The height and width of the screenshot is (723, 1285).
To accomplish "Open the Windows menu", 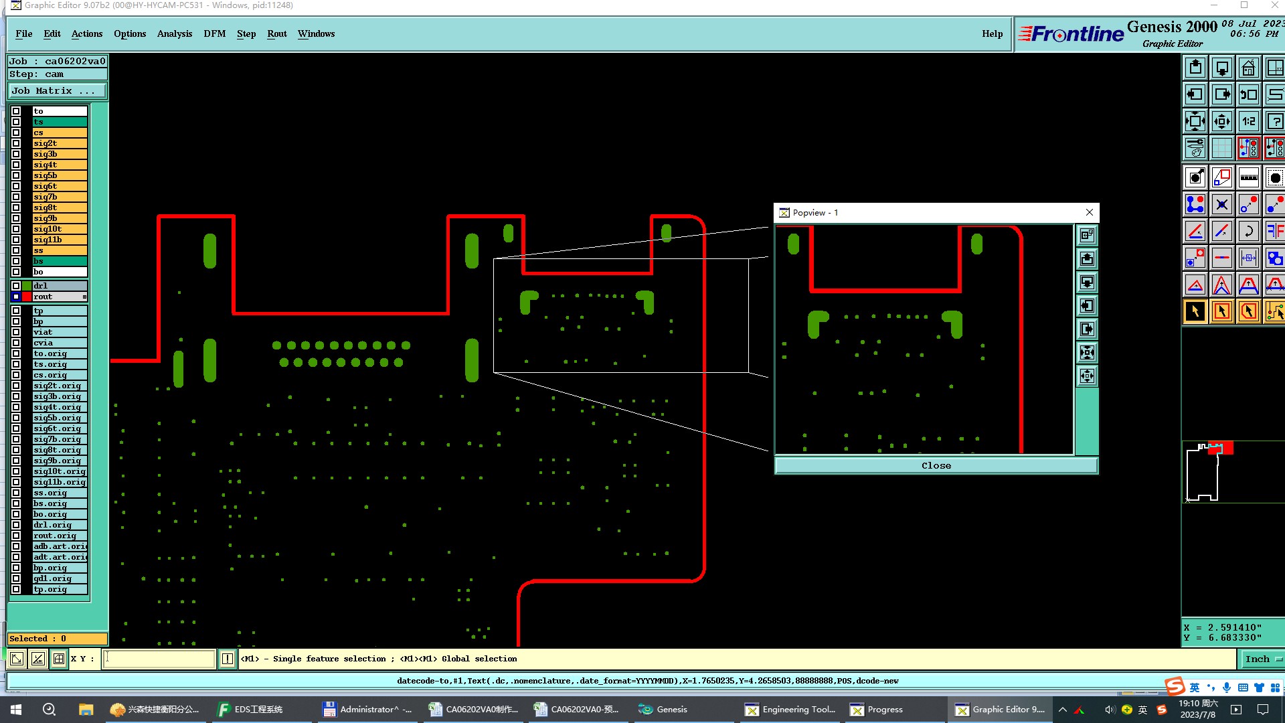I will point(317,33).
